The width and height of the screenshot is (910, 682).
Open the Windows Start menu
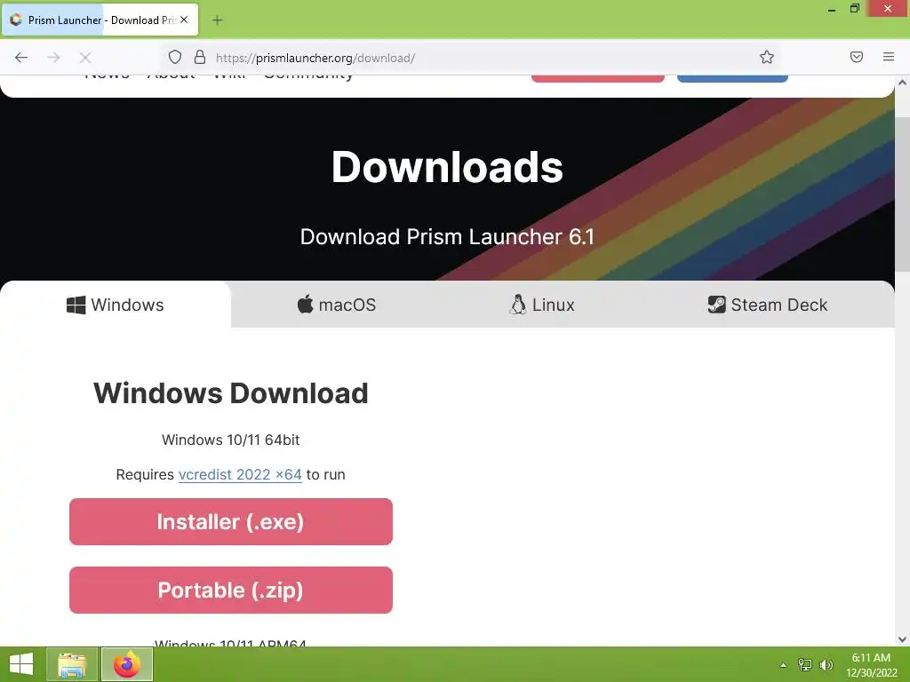[x=21, y=664]
